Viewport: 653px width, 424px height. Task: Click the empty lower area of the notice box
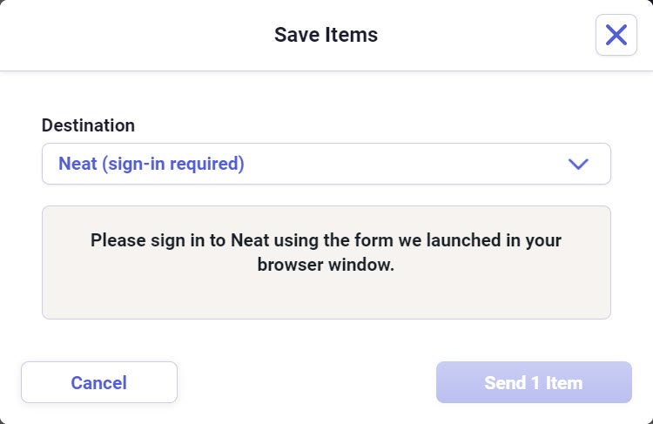(326, 300)
